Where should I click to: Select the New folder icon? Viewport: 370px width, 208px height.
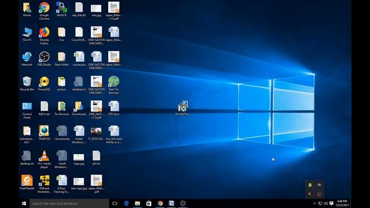pyautogui.click(x=62, y=58)
